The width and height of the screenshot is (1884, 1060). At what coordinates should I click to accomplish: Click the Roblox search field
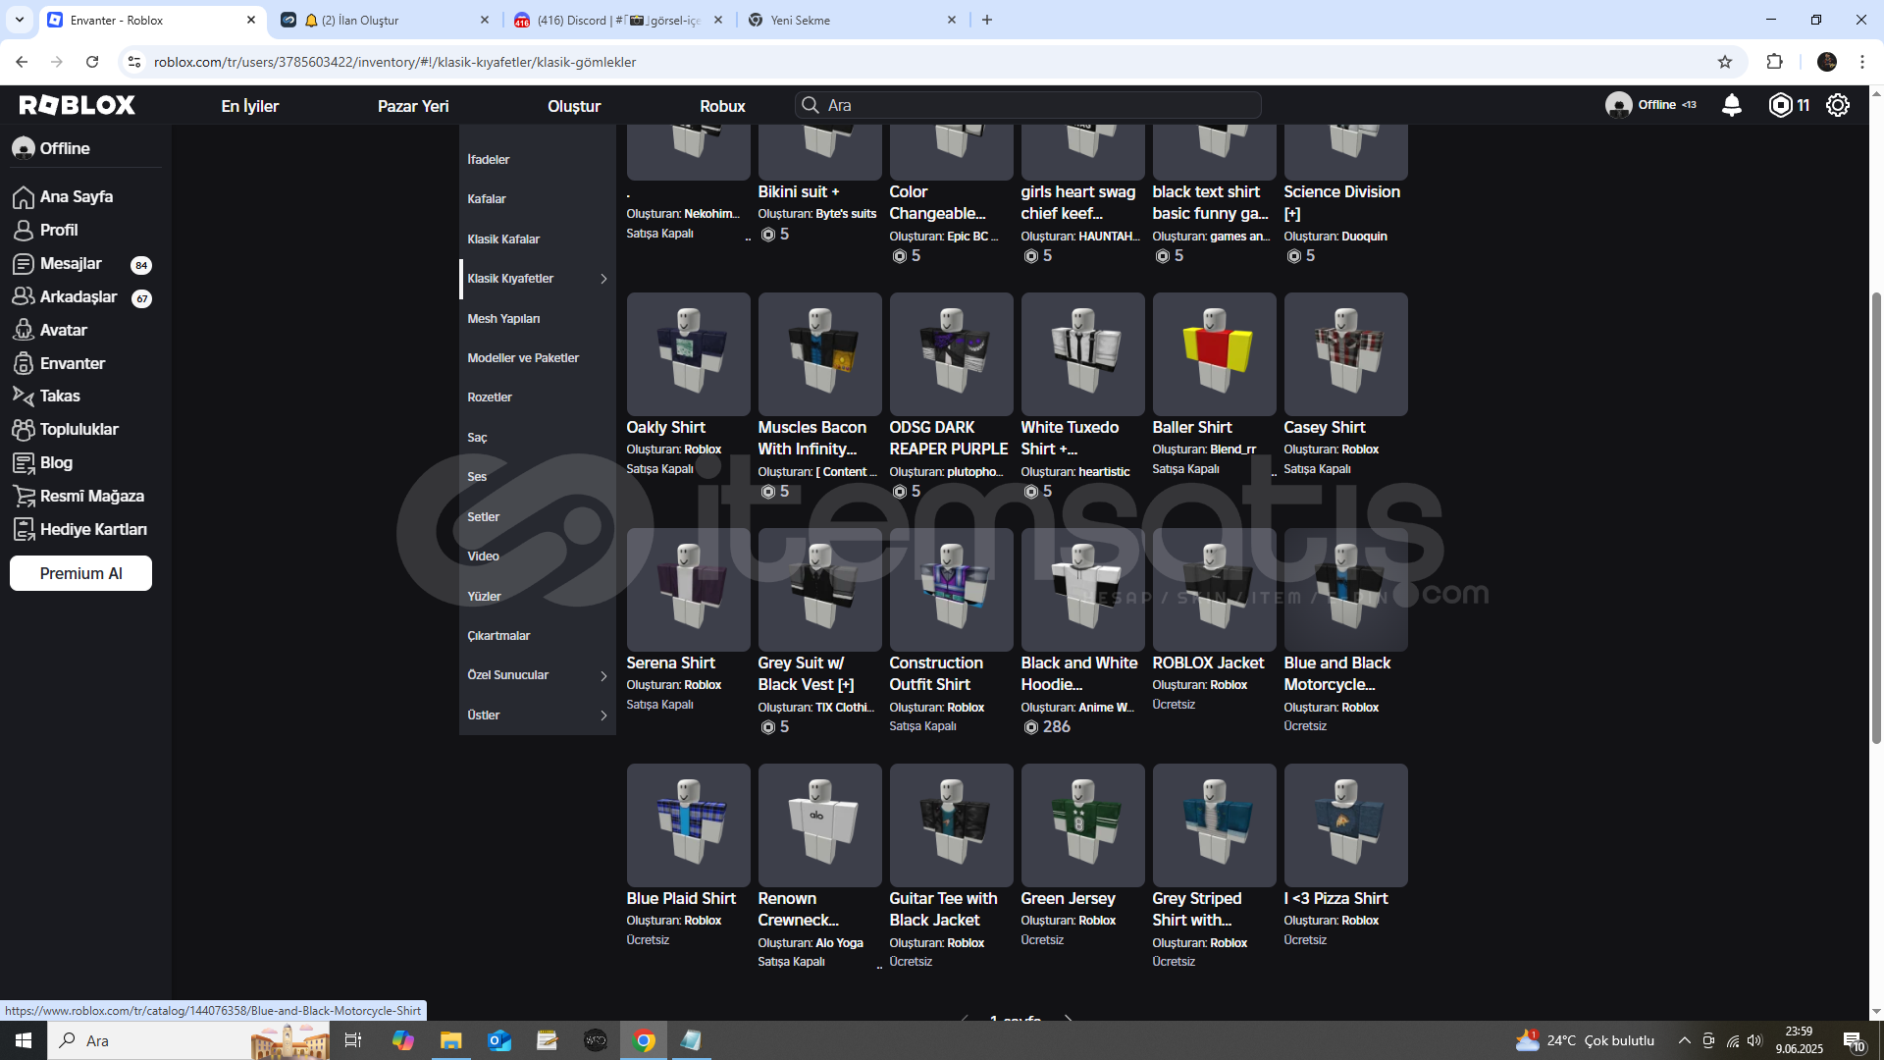pos(1028,105)
